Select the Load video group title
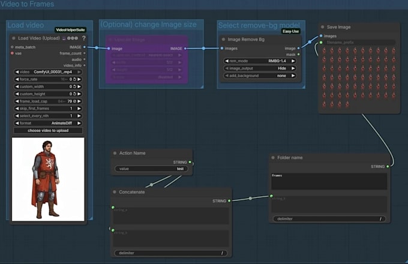408x264 pixels. point(25,25)
